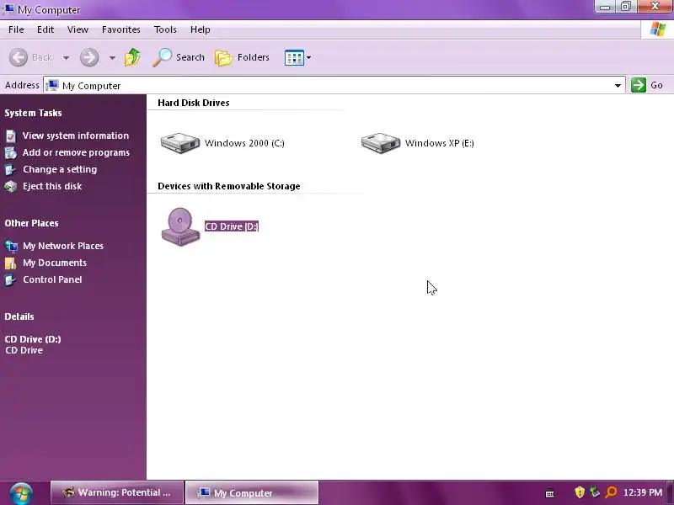The width and height of the screenshot is (674, 505).
Task: Click My Computer icon in address bar
Action: [x=52, y=85]
